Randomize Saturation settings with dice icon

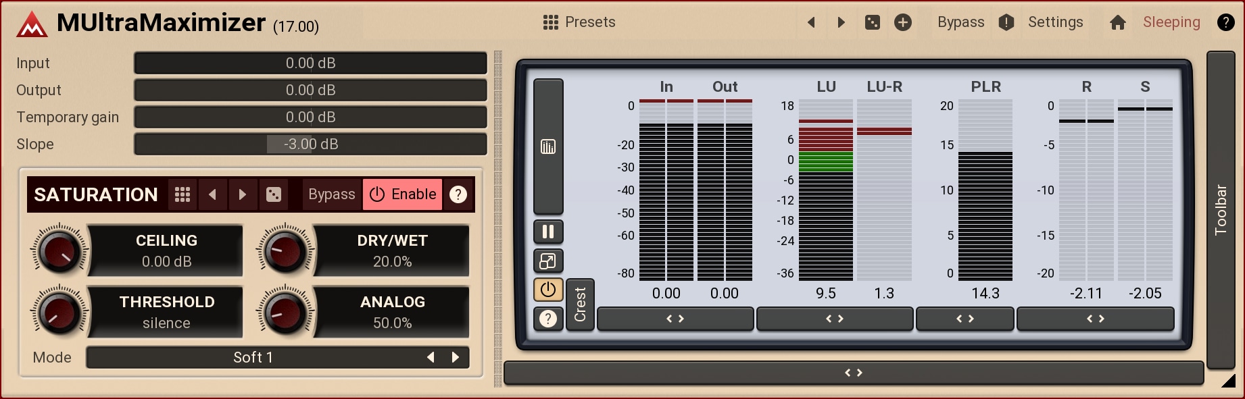pyautogui.click(x=274, y=194)
